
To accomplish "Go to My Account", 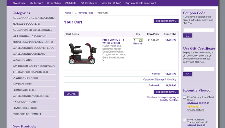I will point(36,3).
